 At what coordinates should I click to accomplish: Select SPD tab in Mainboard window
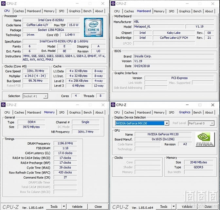click(172, 11)
